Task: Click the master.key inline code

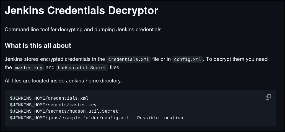Action: coord(29,68)
